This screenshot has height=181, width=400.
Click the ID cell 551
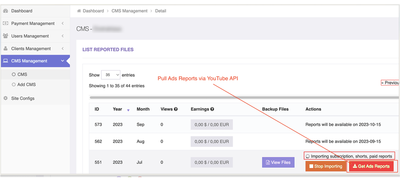pyautogui.click(x=98, y=162)
